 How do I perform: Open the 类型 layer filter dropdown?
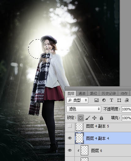[77, 100]
